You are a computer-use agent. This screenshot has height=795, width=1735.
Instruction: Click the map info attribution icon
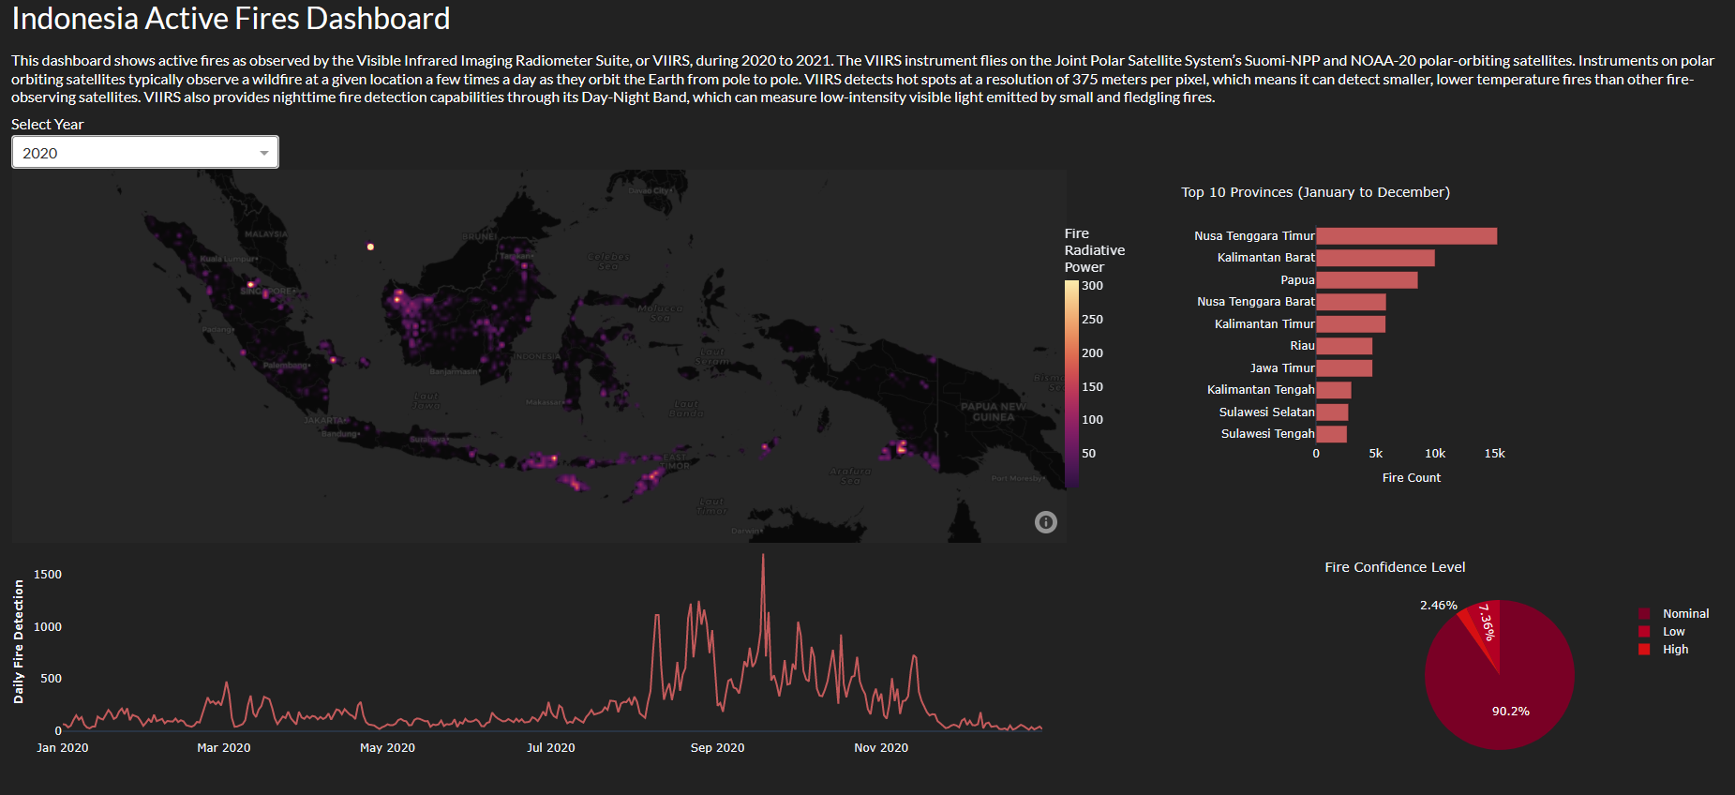1046,522
